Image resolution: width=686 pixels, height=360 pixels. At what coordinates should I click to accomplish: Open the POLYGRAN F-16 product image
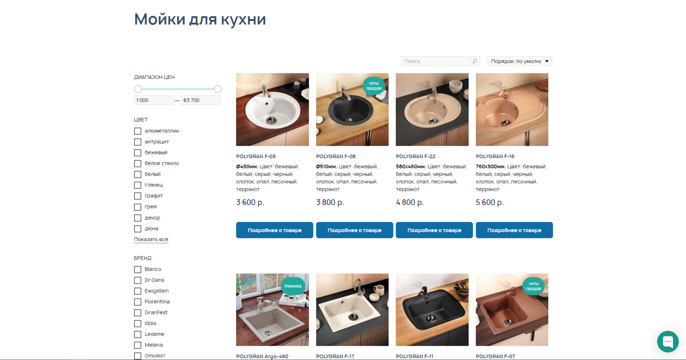(512, 110)
